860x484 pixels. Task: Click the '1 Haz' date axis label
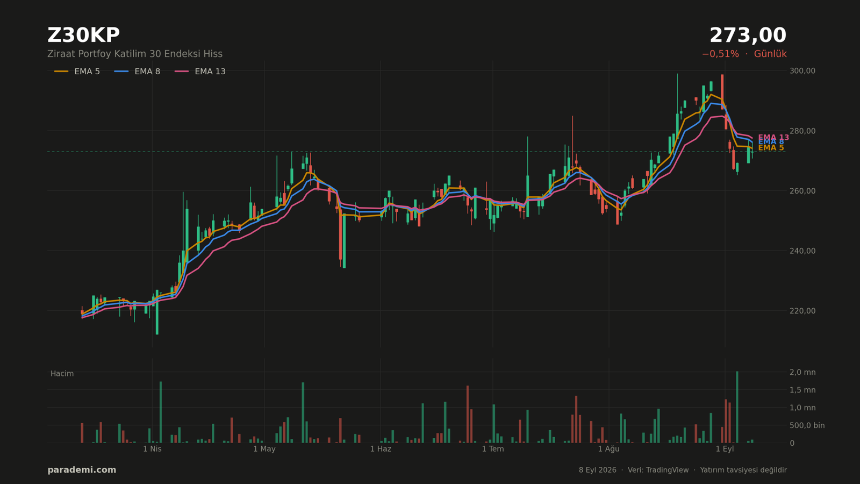(381, 449)
